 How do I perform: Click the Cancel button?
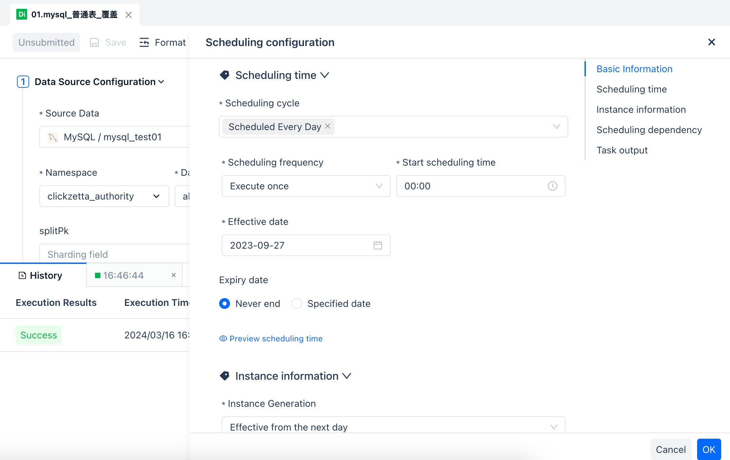(671, 449)
